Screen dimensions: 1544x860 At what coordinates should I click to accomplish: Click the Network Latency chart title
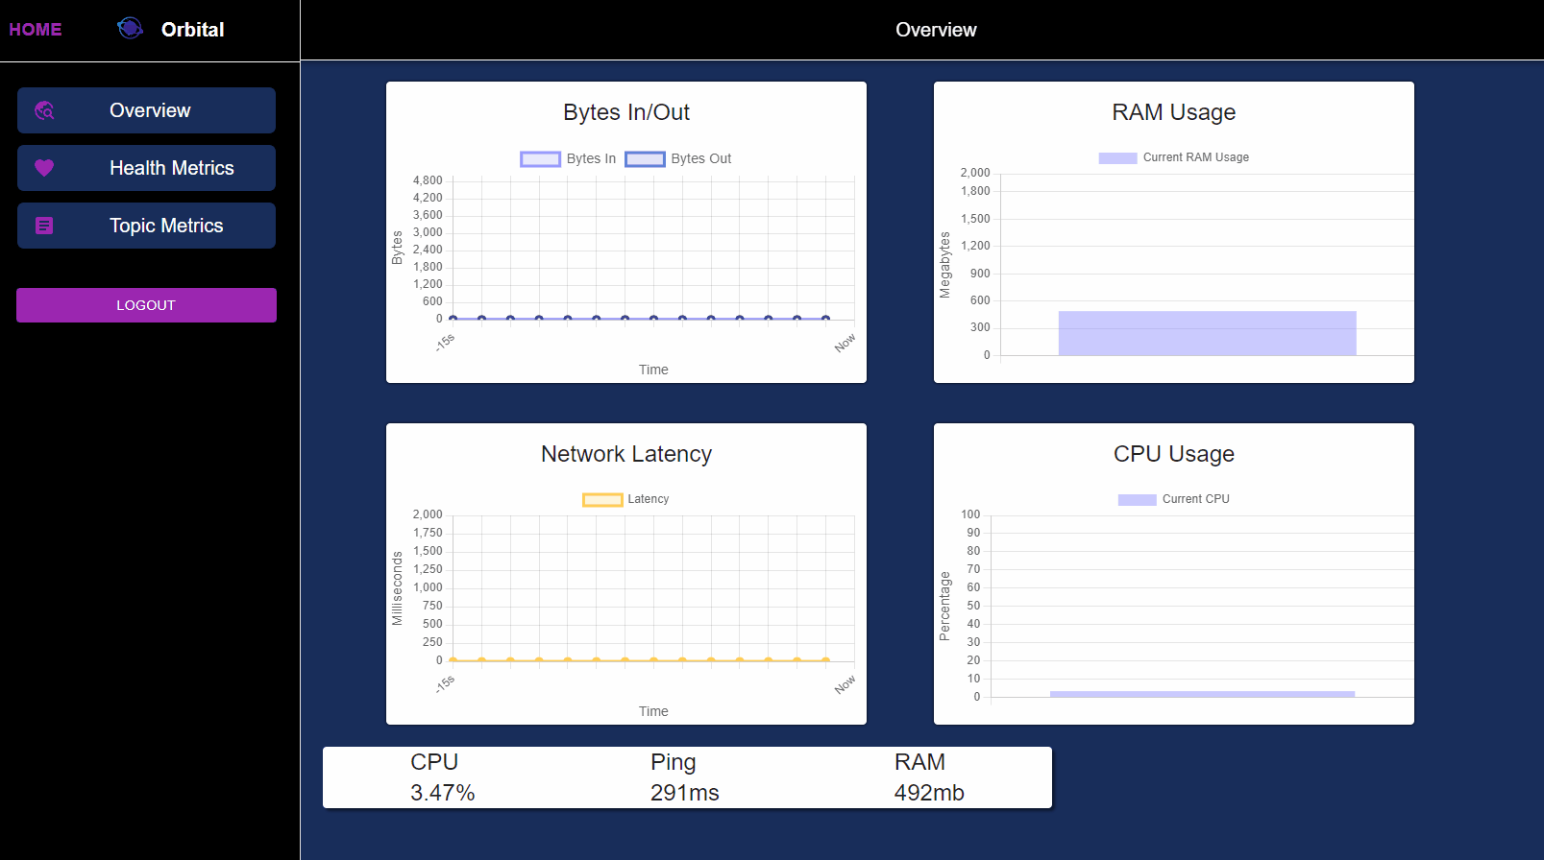pos(626,454)
